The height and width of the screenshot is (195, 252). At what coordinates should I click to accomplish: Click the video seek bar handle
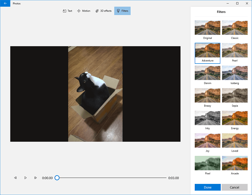[x=57, y=178]
